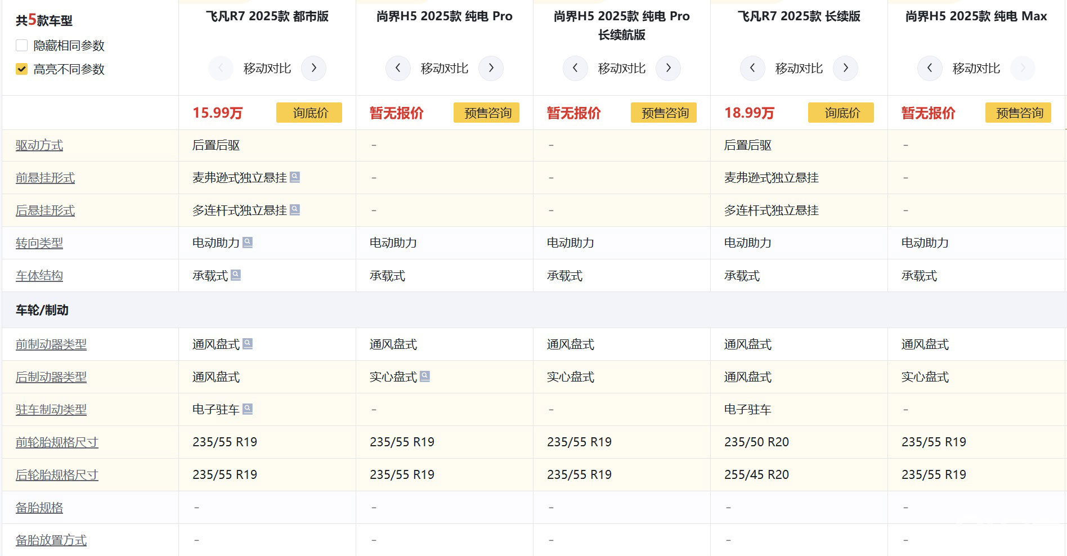Uncheck the 高亮不同参数 checkbox

point(21,70)
